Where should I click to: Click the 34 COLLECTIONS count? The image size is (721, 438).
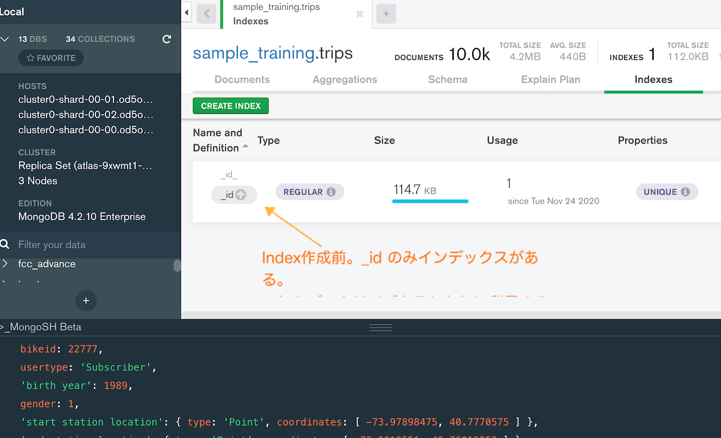click(100, 39)
